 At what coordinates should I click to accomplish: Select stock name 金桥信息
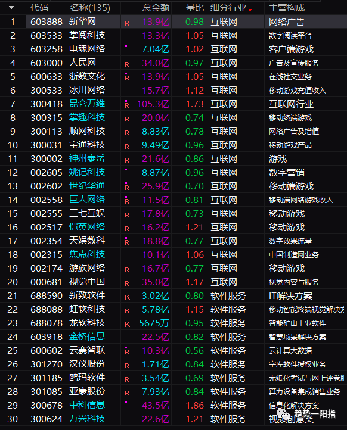point(87,336)
